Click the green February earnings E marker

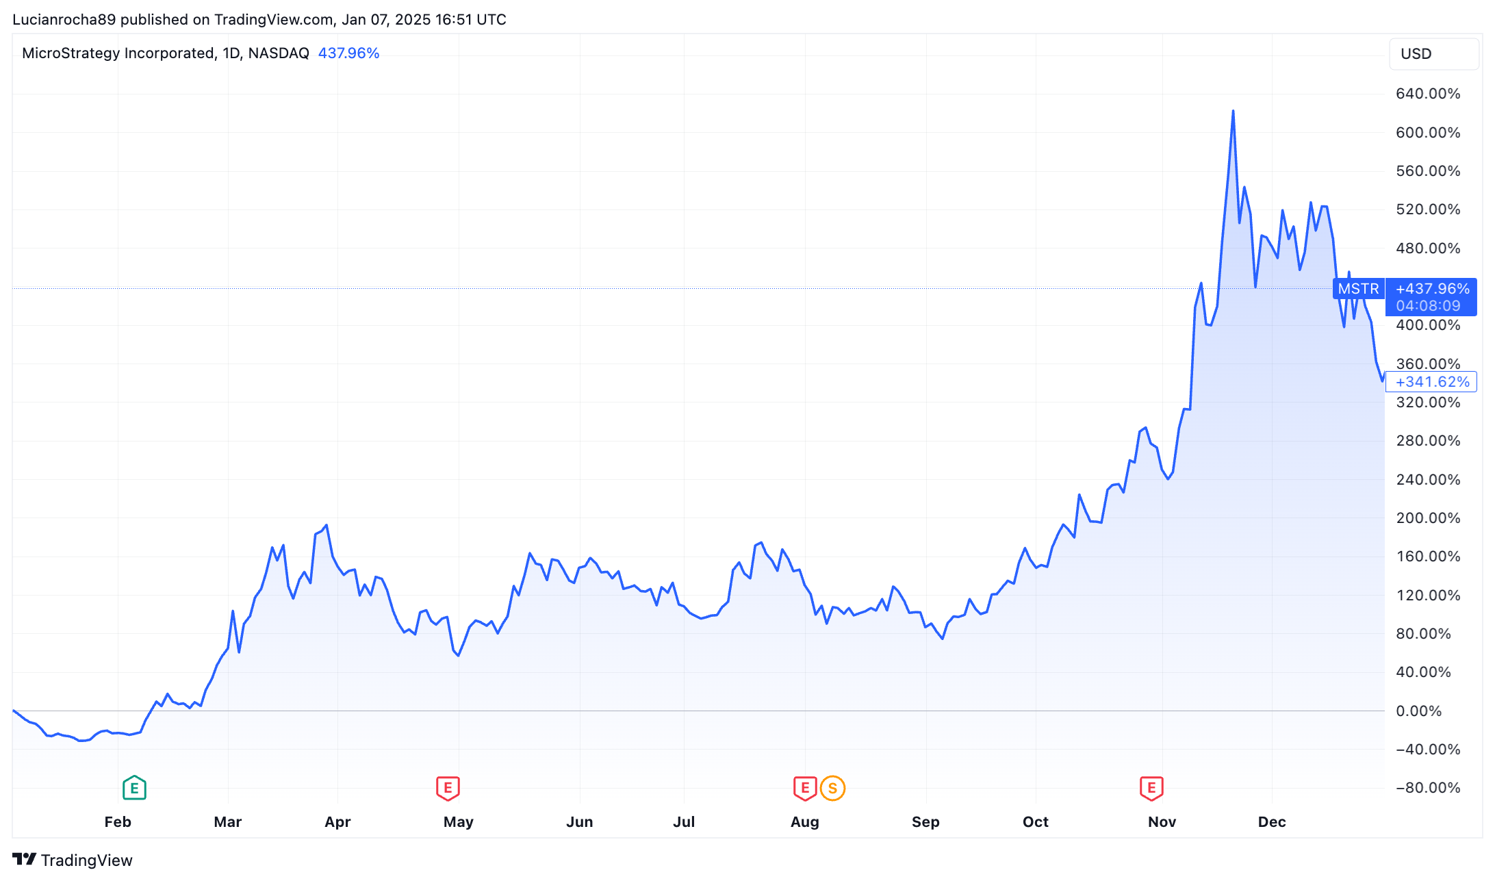coord(134,788)
